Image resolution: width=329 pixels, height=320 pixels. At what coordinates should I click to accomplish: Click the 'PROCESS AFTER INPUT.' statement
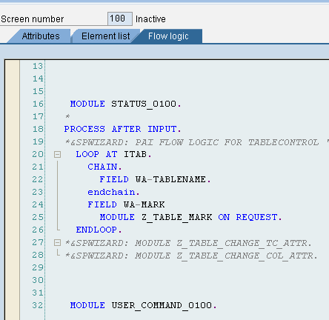click(122, 129)
